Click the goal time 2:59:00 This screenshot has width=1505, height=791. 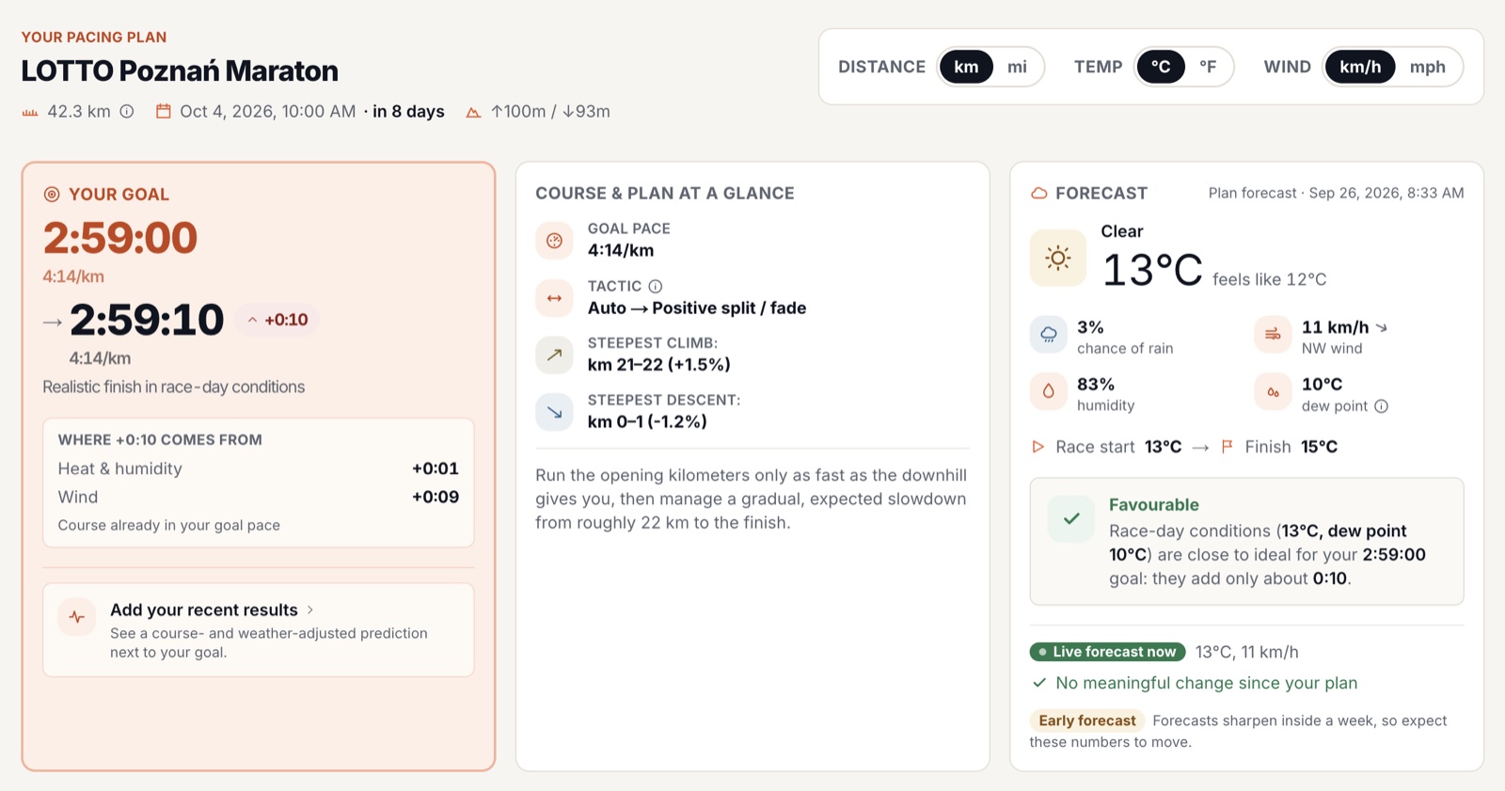[120, 237]
